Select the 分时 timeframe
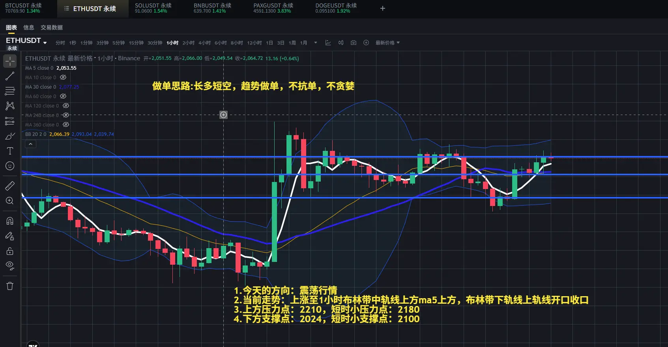668x347 pixels. pos(60,43)
